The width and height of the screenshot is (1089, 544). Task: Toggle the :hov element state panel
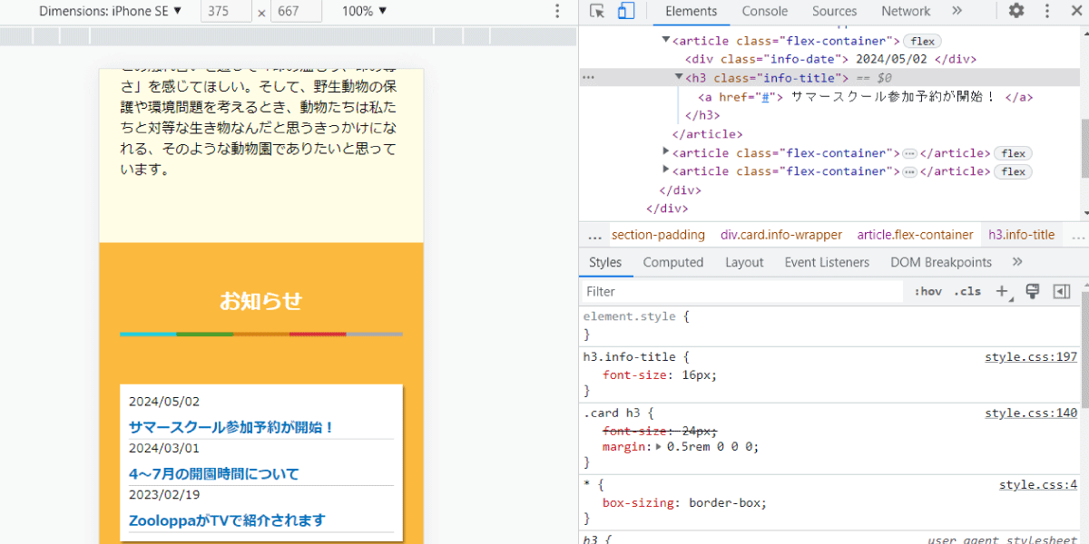[x=927, y=291]
